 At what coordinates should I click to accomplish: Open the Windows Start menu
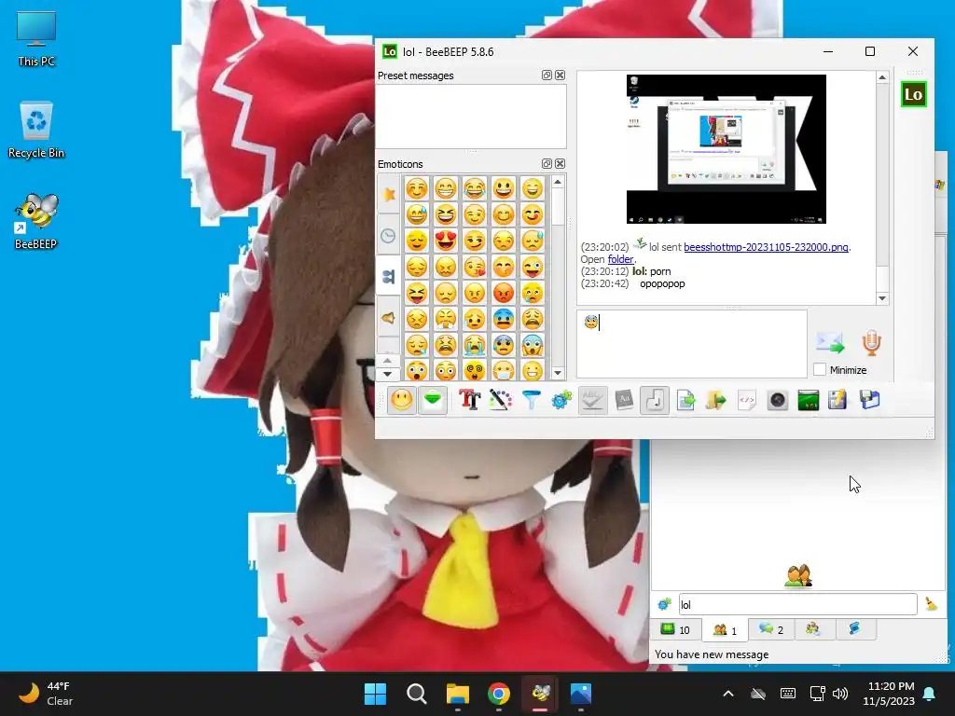[375, 694]
